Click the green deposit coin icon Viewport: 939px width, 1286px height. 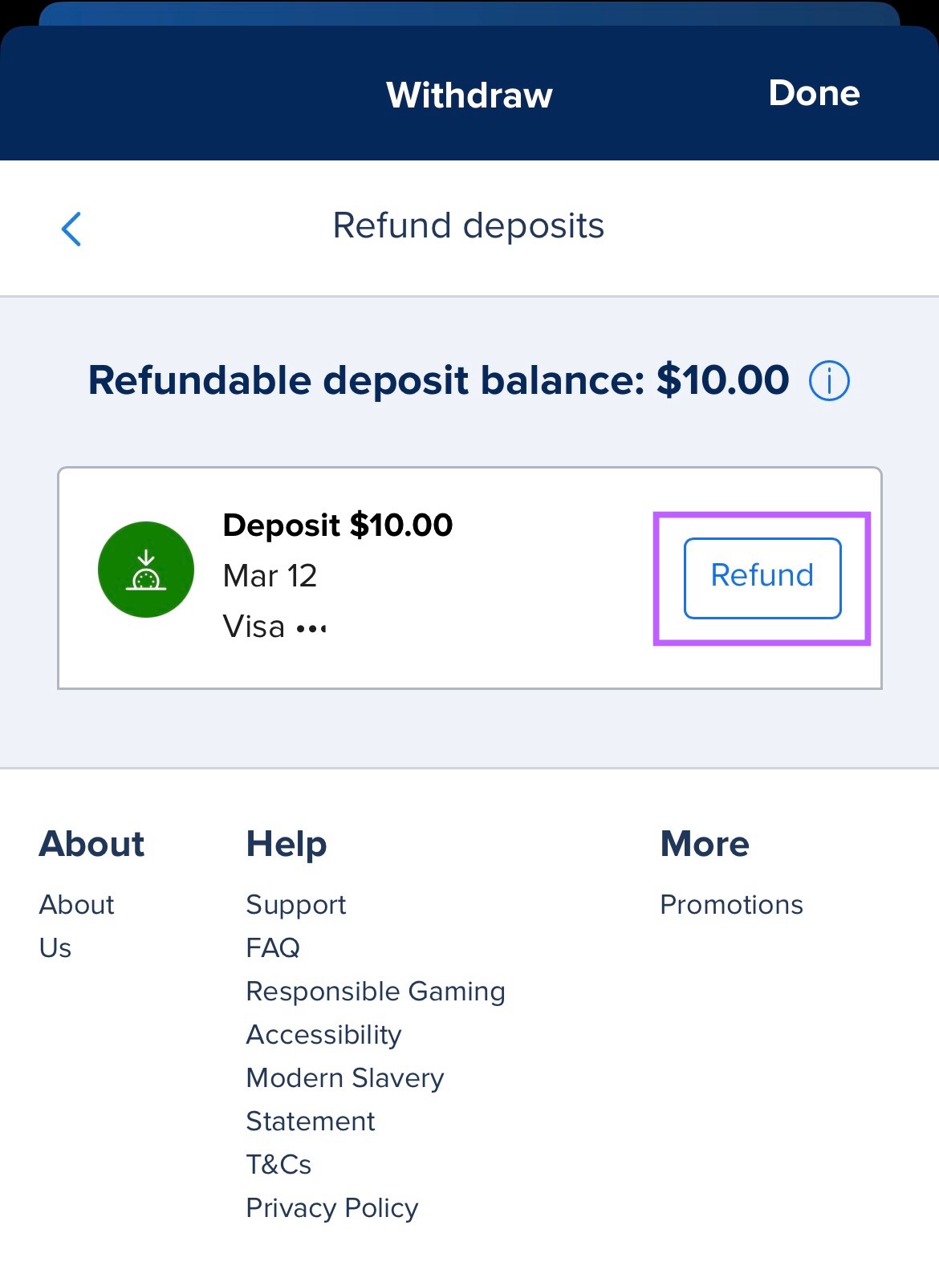pos(145,569)
